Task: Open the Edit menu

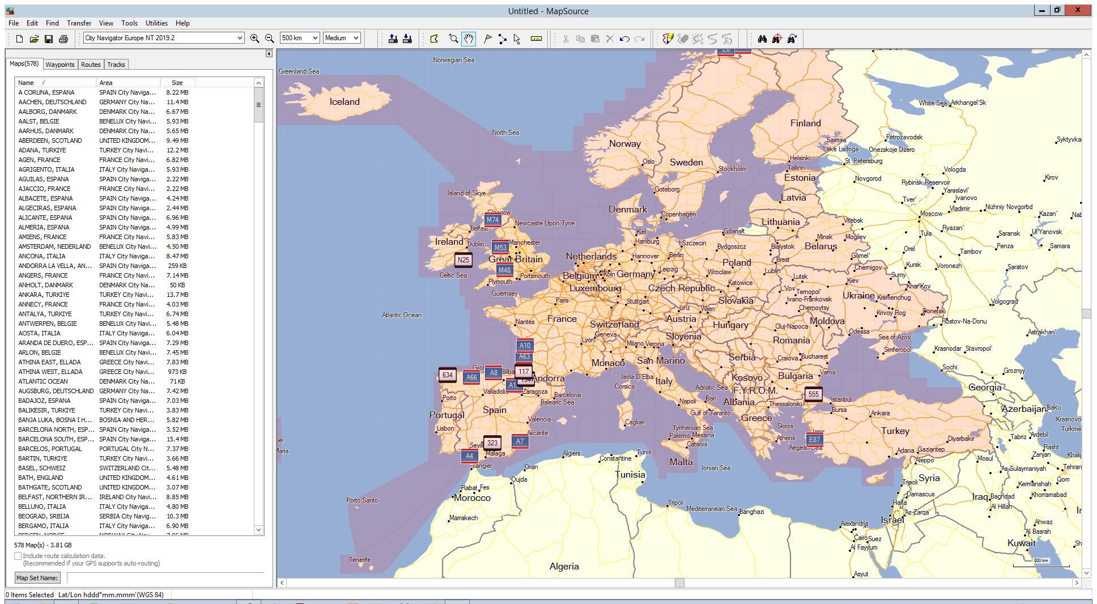Action: [x=32, y=23]
